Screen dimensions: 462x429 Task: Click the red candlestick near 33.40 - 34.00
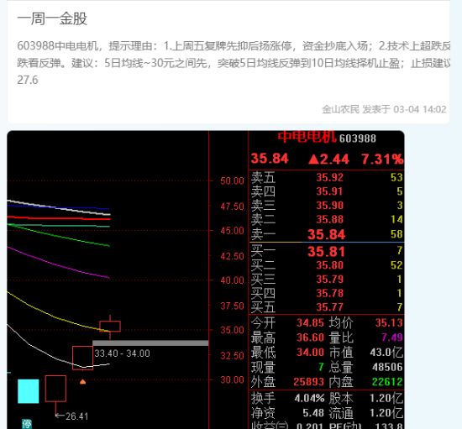(x=83, y=358)
